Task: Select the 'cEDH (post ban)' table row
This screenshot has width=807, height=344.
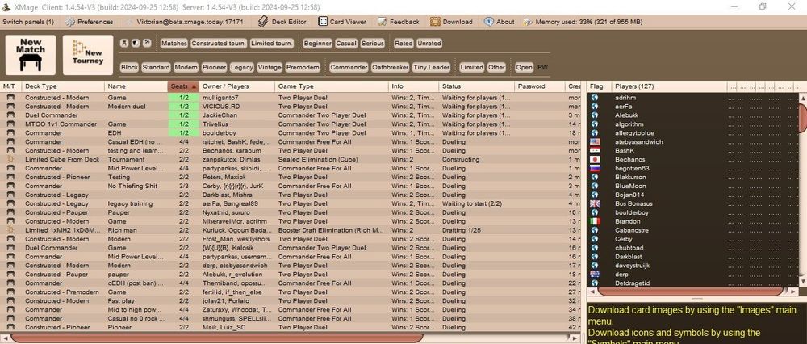Action: tap(291, 283)
